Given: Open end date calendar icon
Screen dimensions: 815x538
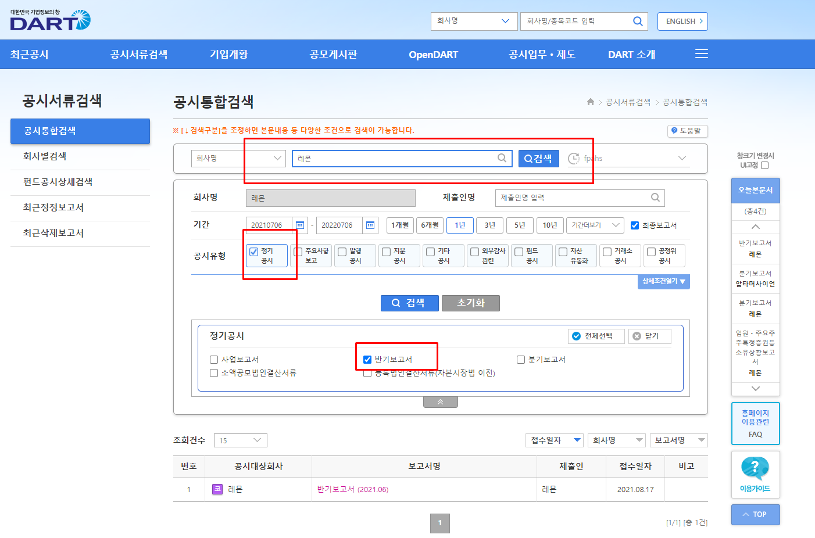Looking at the screenshot, I should tap(370, 225).
